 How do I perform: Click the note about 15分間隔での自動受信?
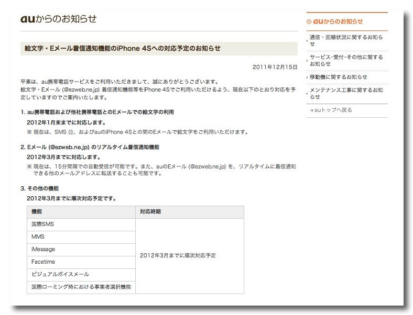click(161, 170)
